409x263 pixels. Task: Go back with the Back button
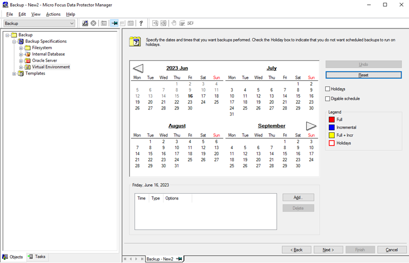297,250
